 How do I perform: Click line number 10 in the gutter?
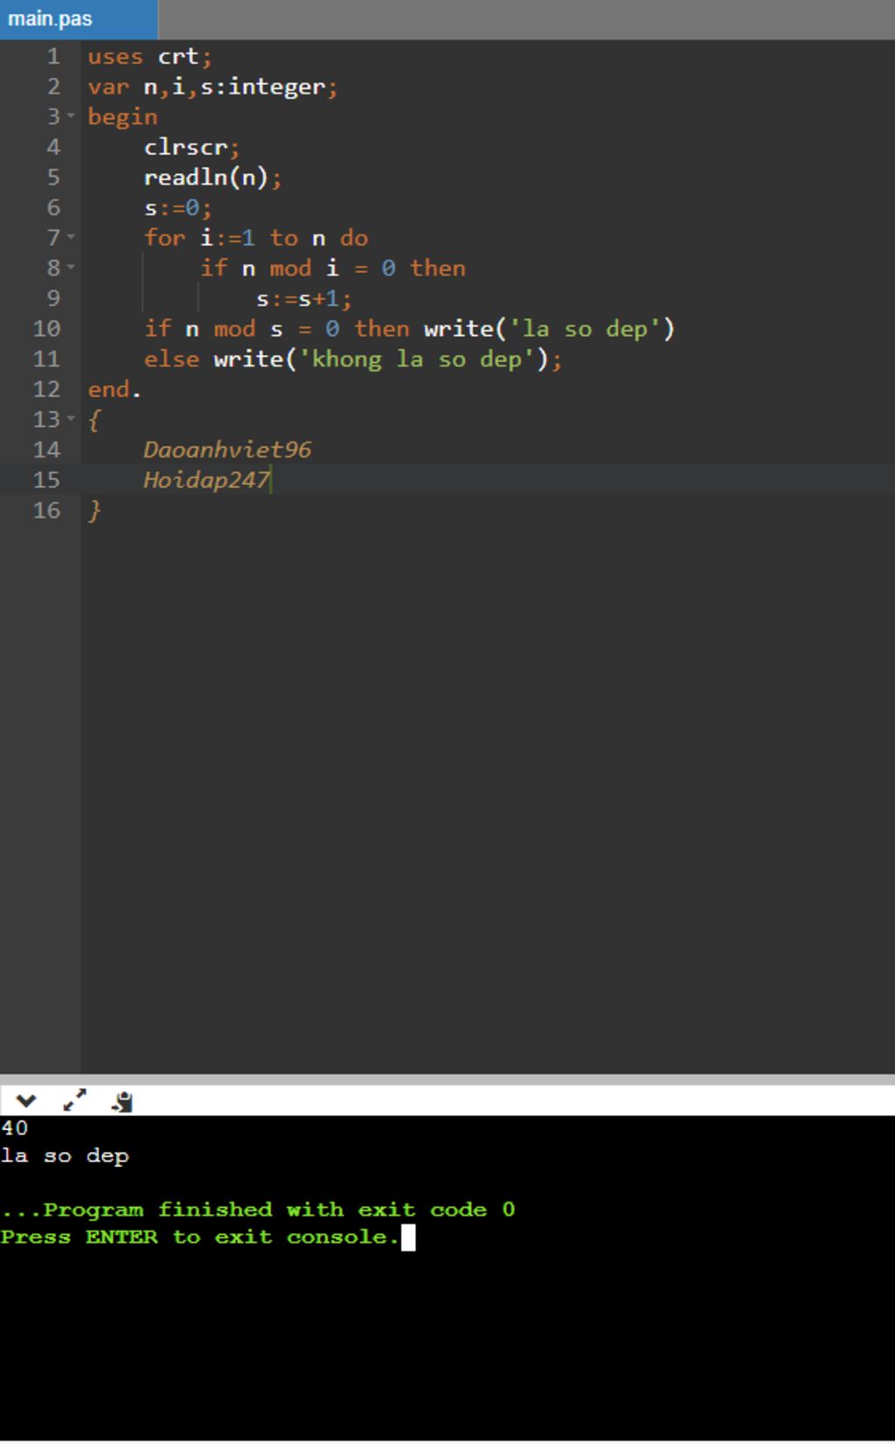(x=46, y=329)
